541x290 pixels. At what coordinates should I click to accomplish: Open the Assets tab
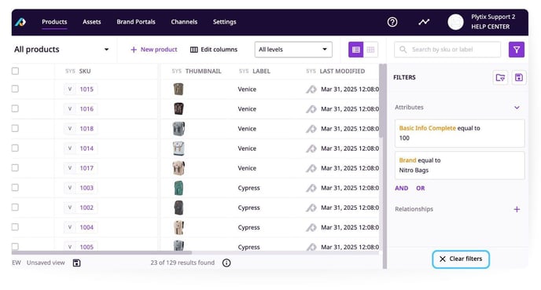pyautogui.click(x=91, y=22)
